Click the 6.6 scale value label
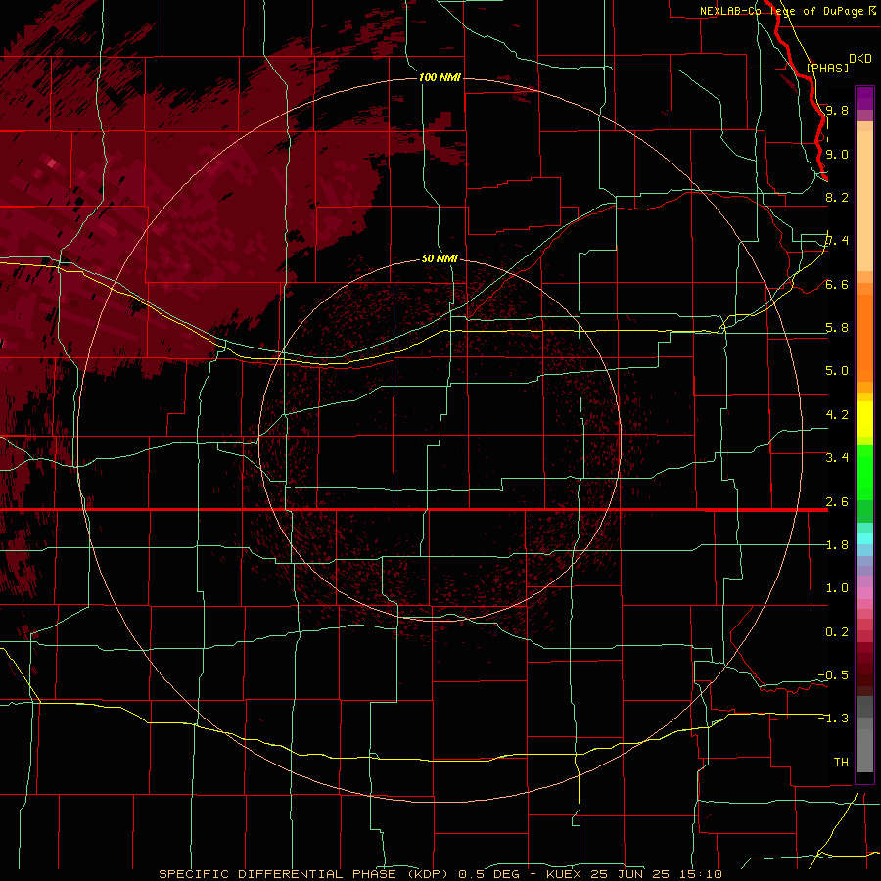The width and height of the screenshot is (881, 881). 837,284
